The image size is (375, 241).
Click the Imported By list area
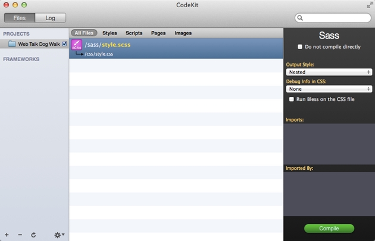329,194
